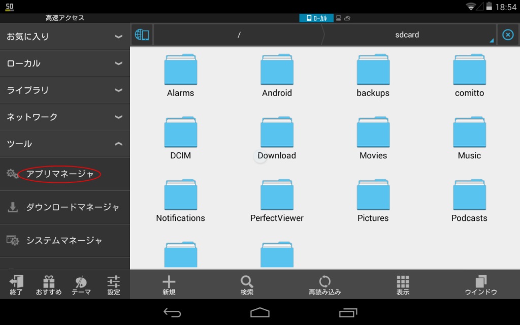Tap the Android recent apps button
Image resolution: width=520 pixels, height=325 pixels.
(348, 312)
